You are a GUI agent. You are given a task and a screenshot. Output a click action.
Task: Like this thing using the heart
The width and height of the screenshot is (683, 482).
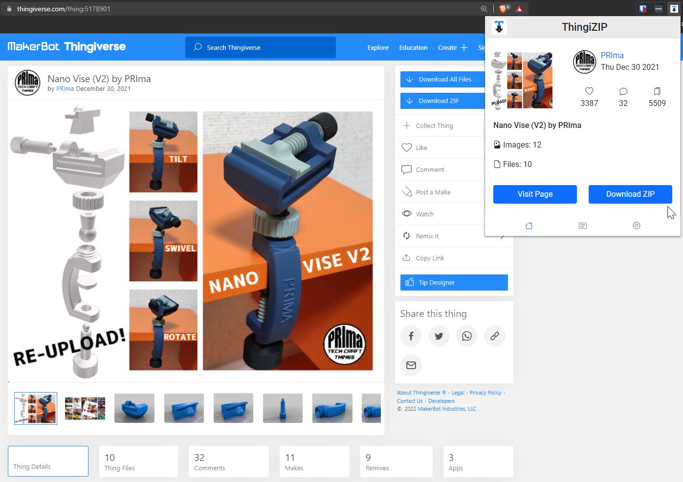407,147
